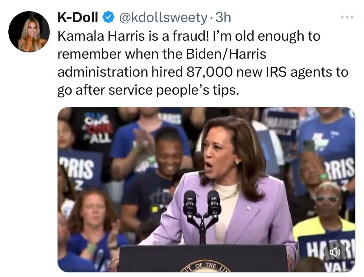This screenshot has width=364, height=277.
Task: Click the 'remember when the Biden/Harris' text line
Action: 161,54
